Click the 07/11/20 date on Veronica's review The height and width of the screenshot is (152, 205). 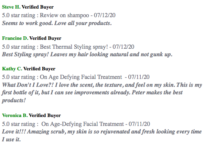tap(139, 124)
